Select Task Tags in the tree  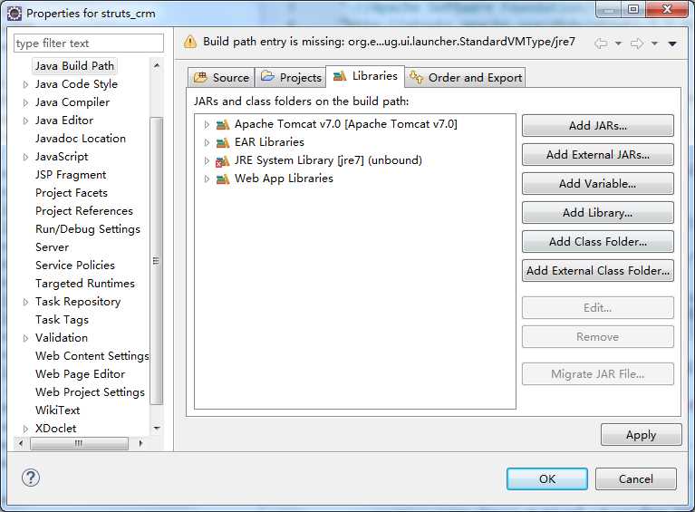[62, 320]
